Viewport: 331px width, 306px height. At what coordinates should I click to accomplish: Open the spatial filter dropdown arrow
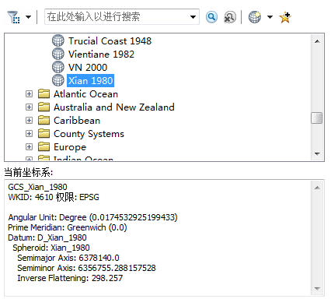point(28,17)
